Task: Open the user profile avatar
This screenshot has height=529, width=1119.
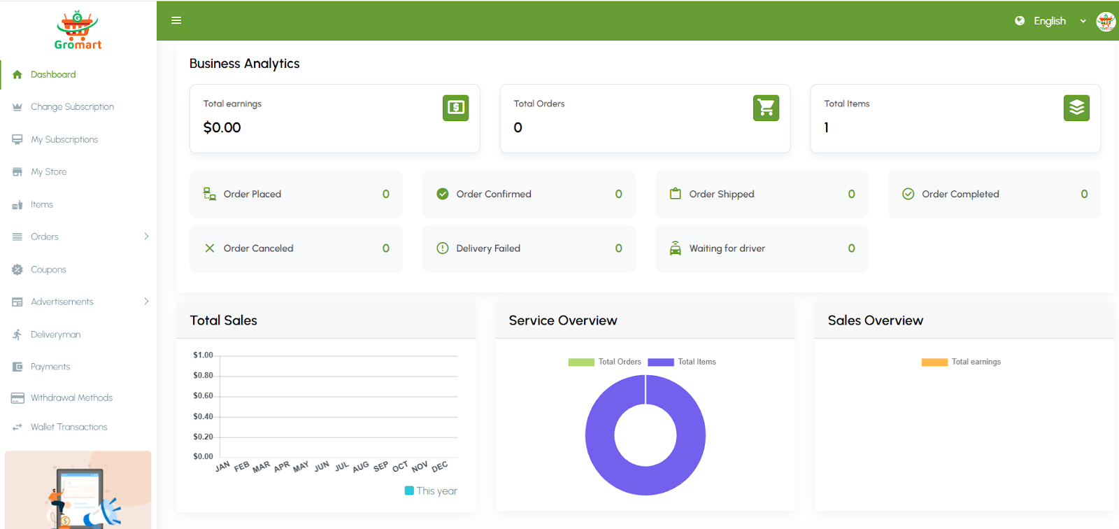Action: pyautogui.click(x=1105, y=21)
